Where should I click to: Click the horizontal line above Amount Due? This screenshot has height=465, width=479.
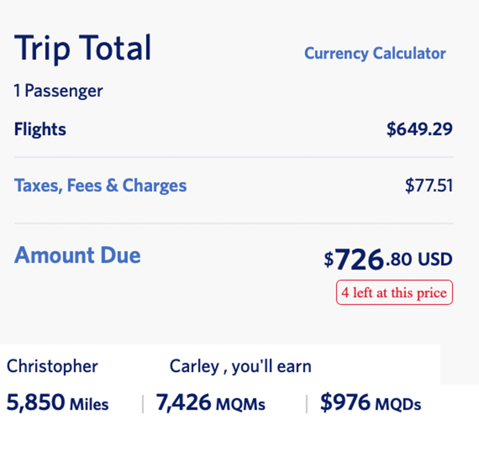[x=234, y=223]
